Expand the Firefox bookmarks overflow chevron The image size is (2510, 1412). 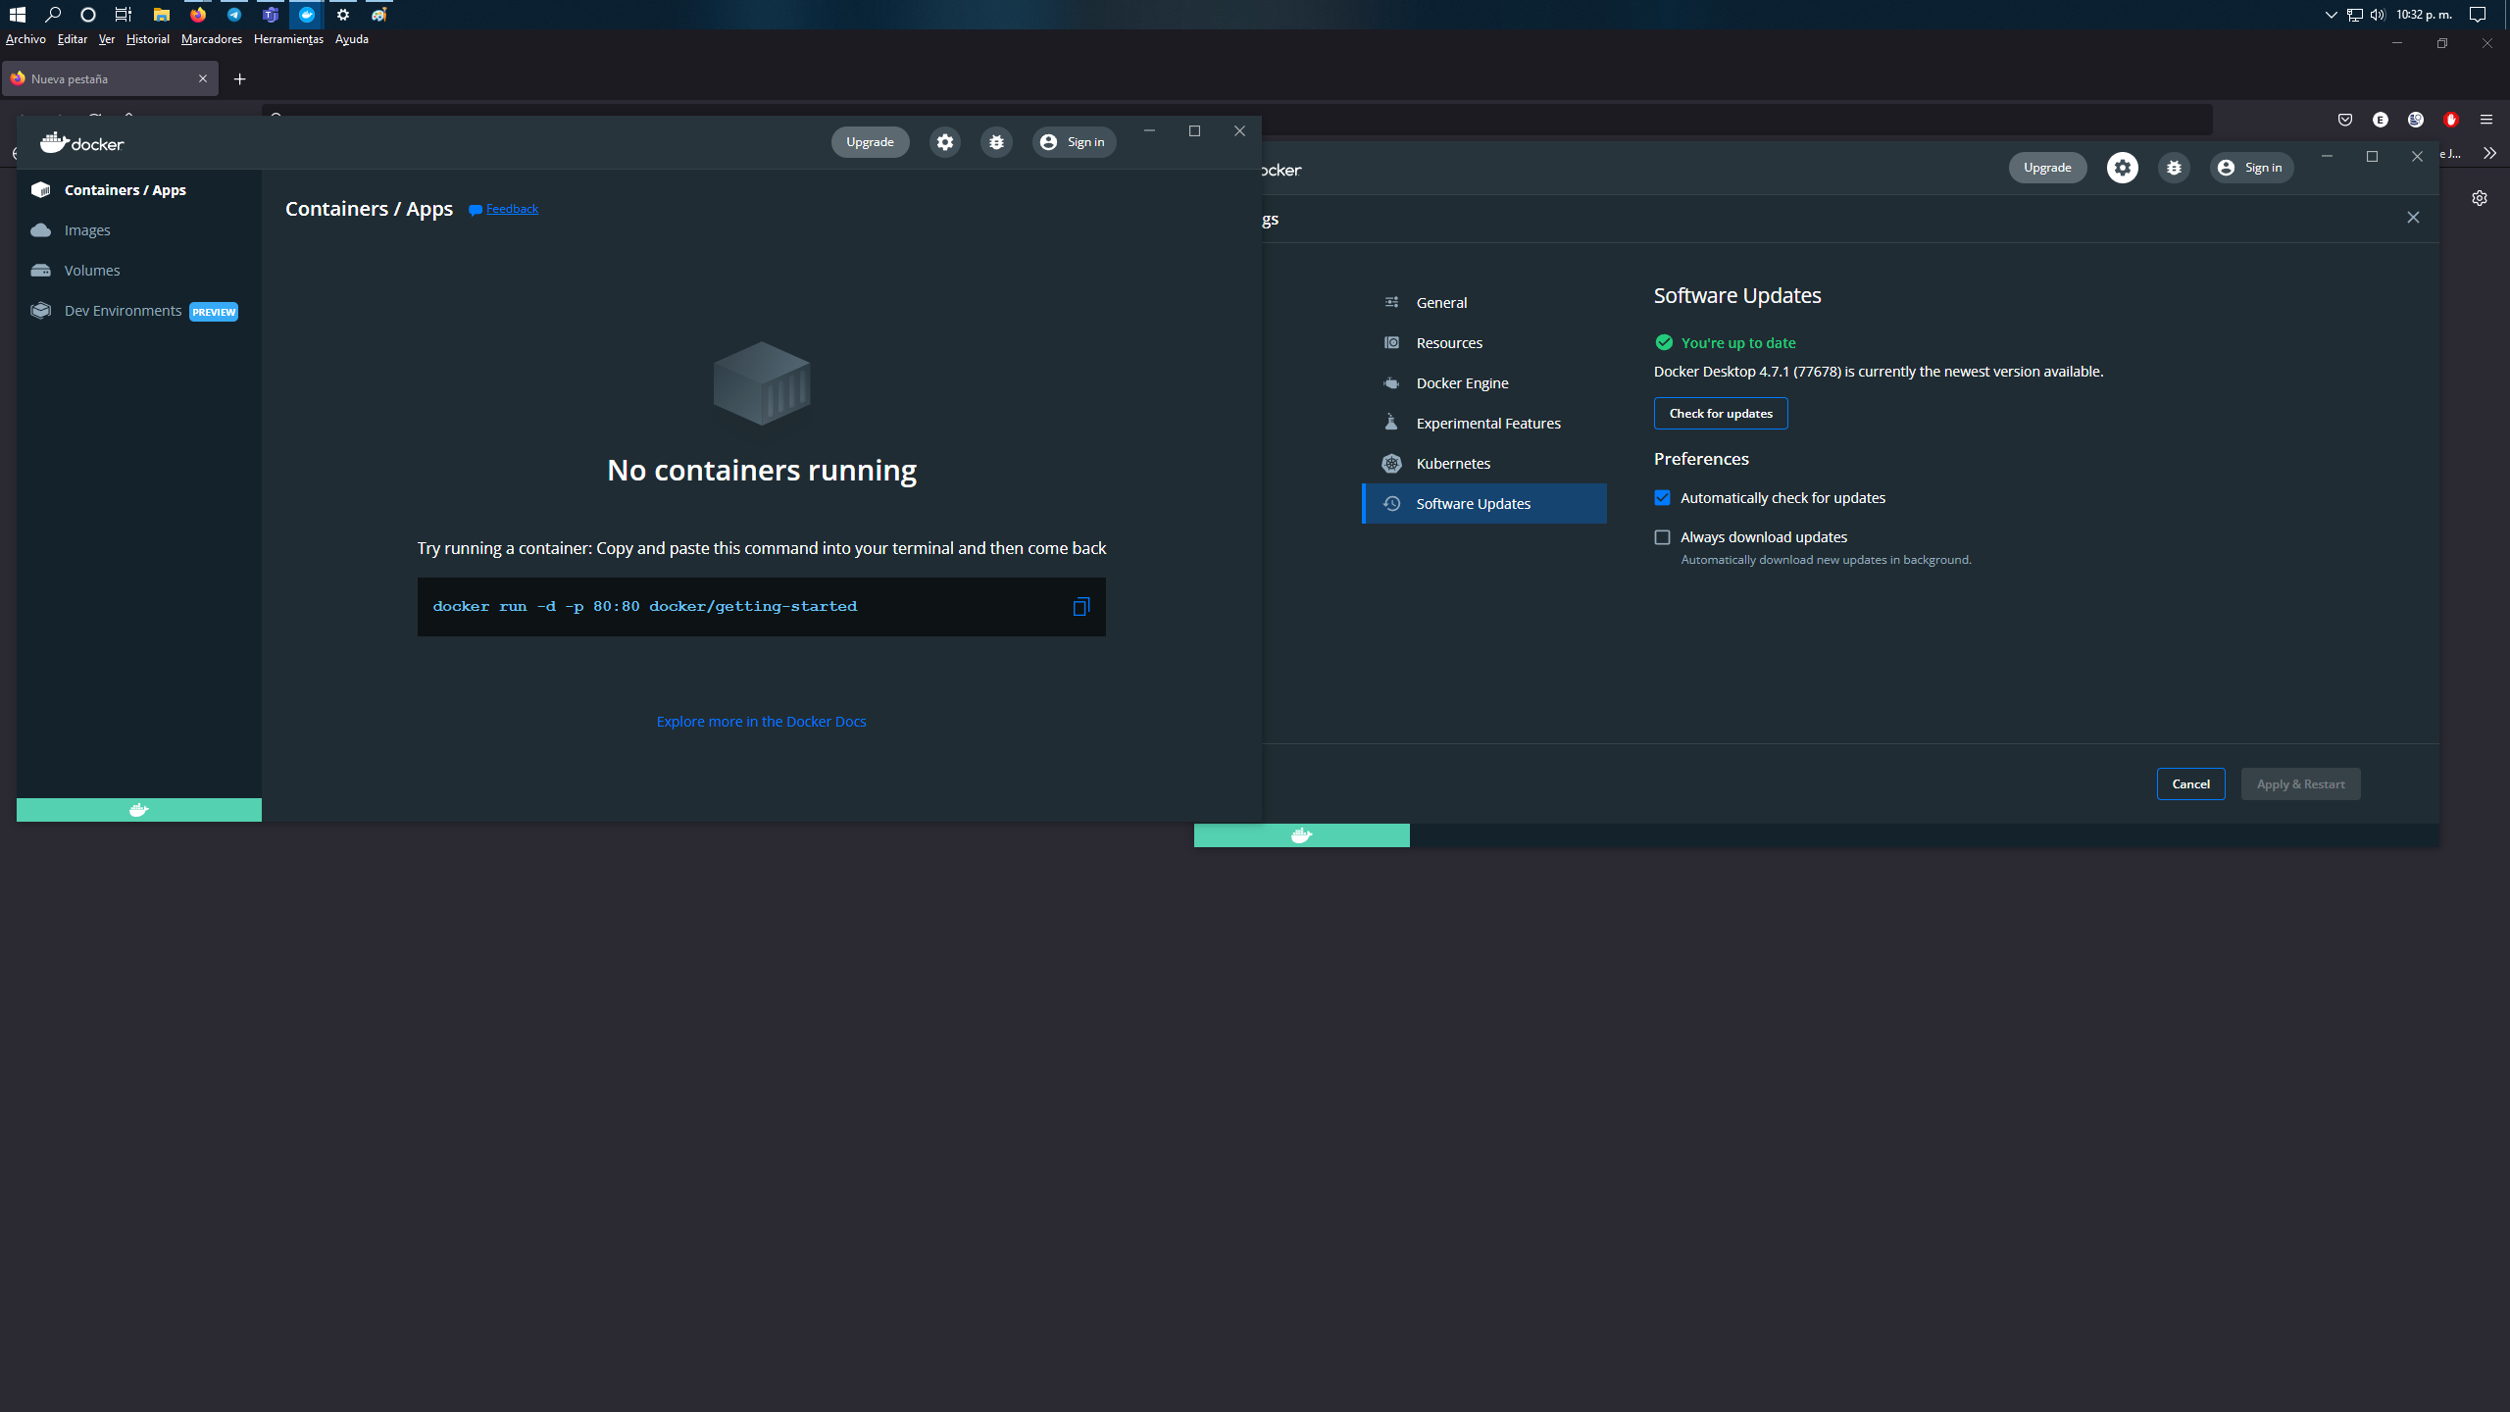click(2489, 154)
